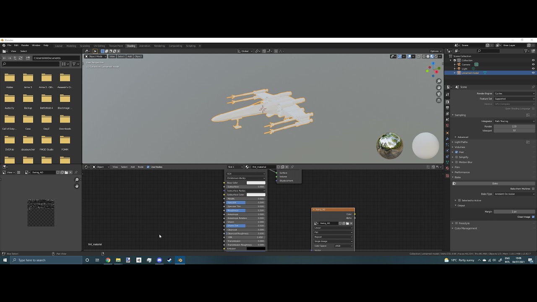Open the Tool properties tab
The image size is (537, 302).
click(x=447, y=94)
